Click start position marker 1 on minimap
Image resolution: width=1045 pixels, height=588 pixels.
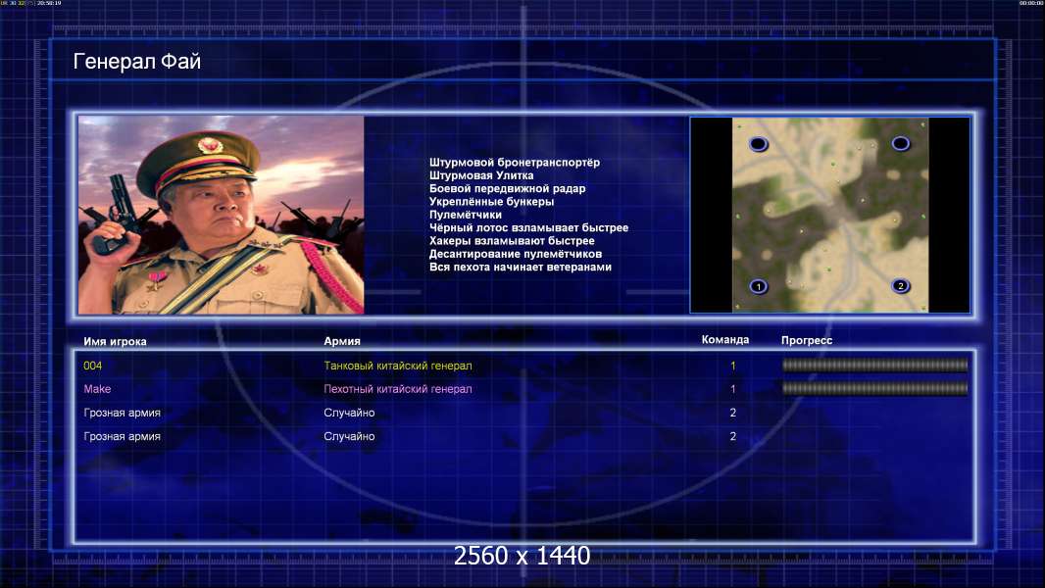(759, 286)
